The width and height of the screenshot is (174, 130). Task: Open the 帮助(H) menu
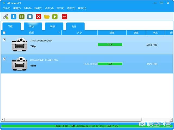pos(82,8)
